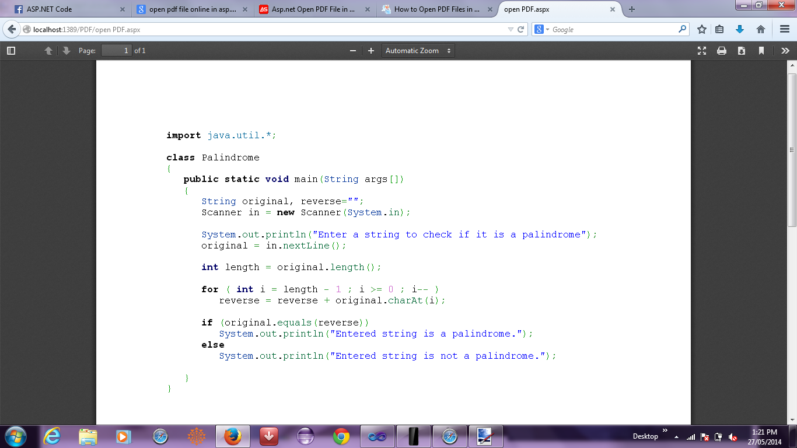Open the print dialog for the PDF
Screen dimensions: 797x448
[722, 51]
